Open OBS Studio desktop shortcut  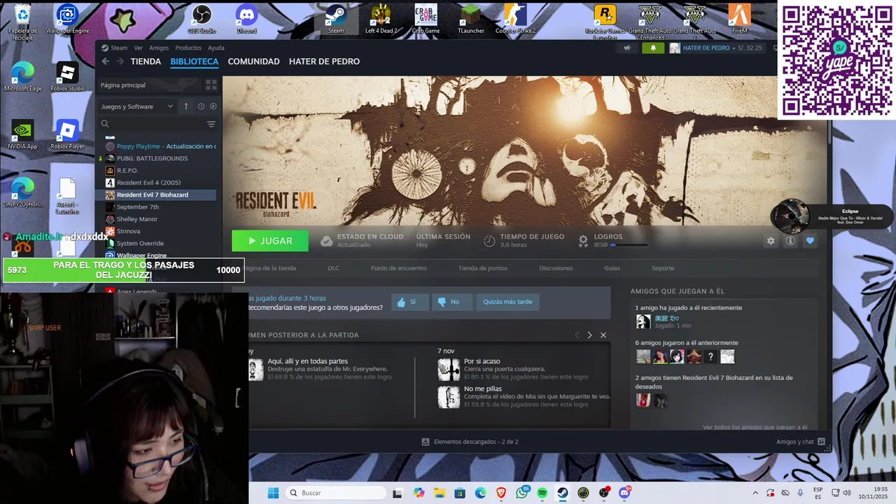coord(202,18)
